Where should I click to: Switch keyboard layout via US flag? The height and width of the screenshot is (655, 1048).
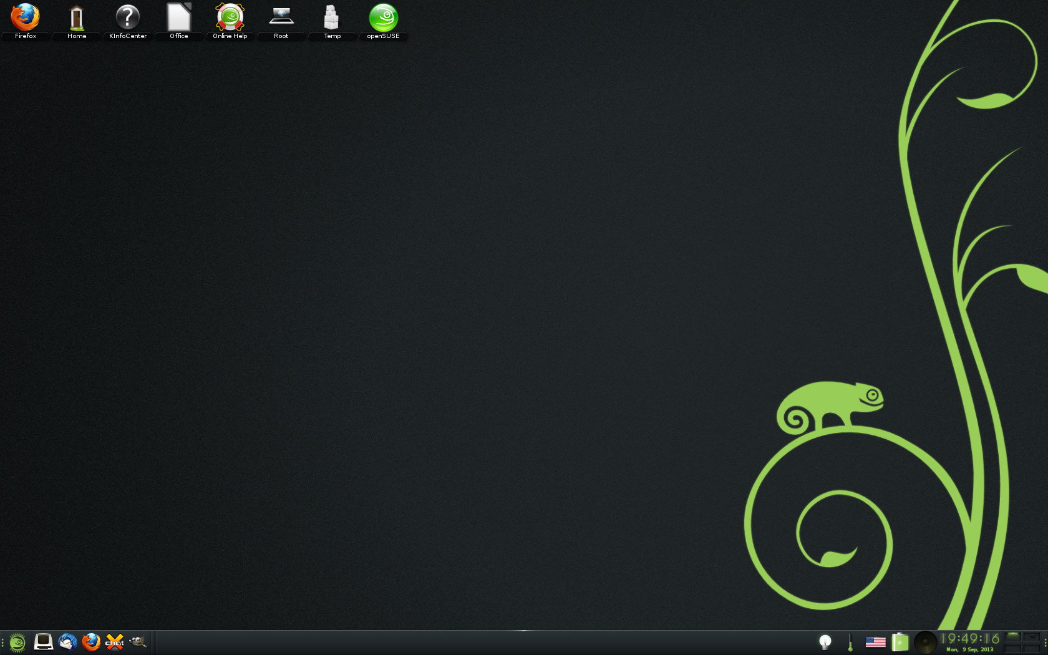coord(875,642)
